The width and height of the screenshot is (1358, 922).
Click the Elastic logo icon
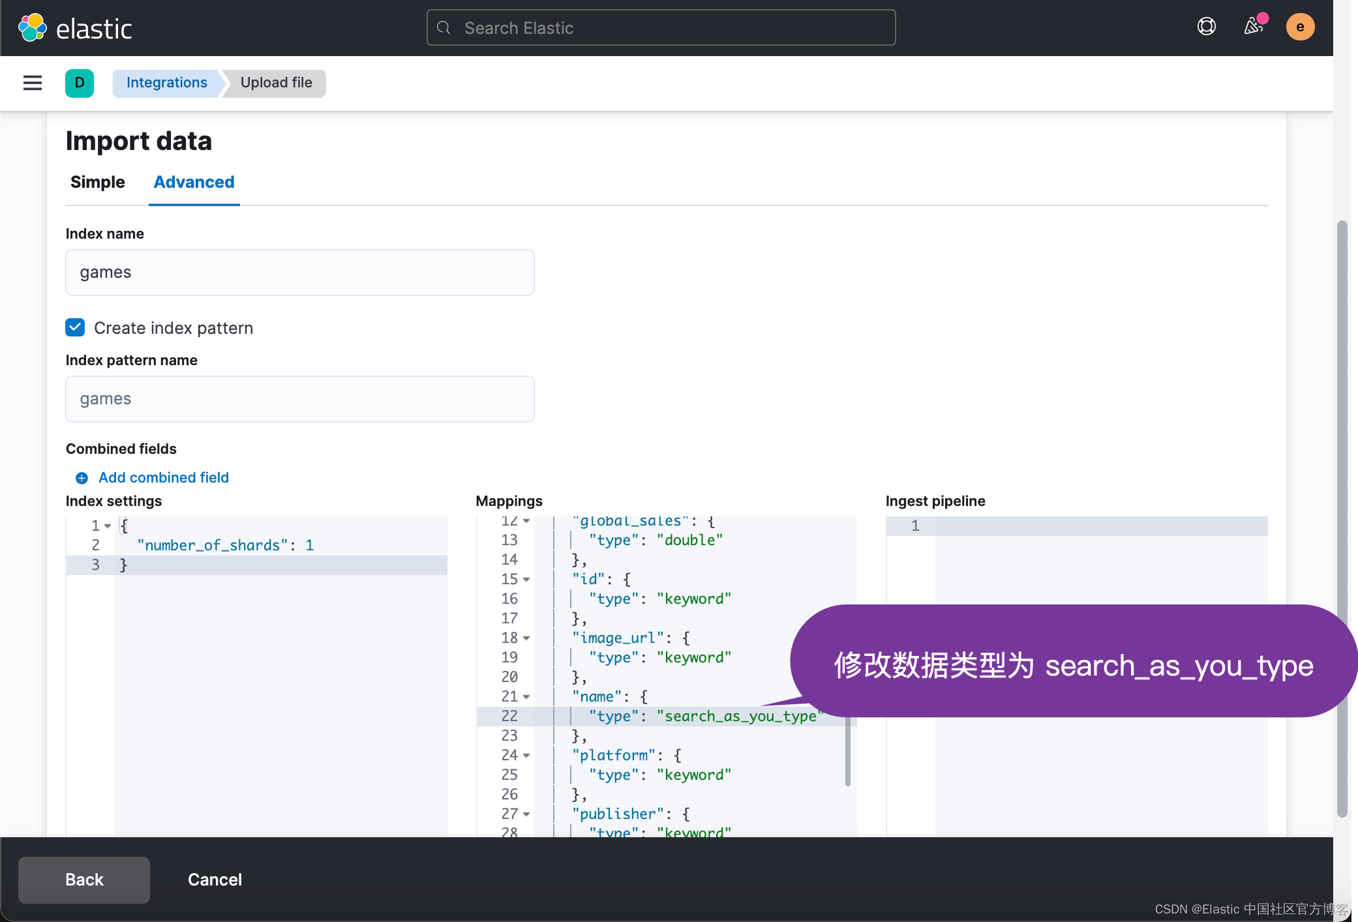(32, 27)
